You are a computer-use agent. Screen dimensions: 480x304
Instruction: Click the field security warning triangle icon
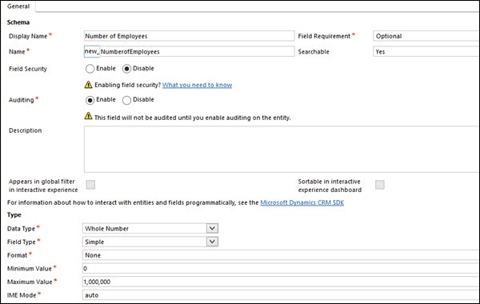(x=88, y=85)
